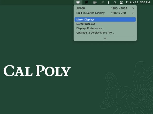Open Spotlight search magnifier
The width and height of the screenshot is (153, 114).
(115, 2)
